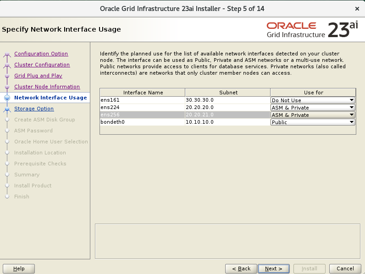Click the Network Interface Usage current-step icon

click(7, 98)
